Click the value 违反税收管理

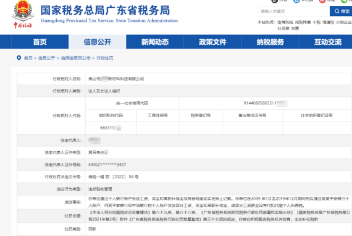[x=100, y=189]
